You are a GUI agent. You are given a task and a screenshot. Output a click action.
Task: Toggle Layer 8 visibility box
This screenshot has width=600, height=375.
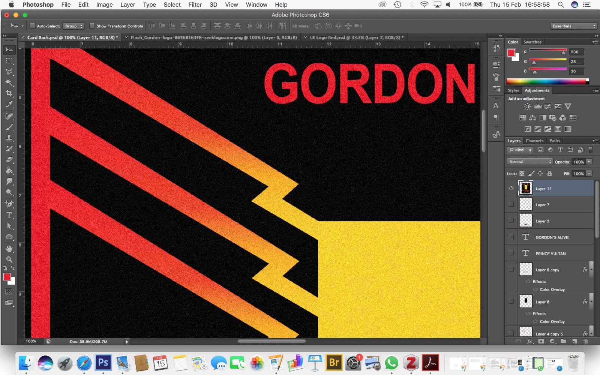click(511, 301)
